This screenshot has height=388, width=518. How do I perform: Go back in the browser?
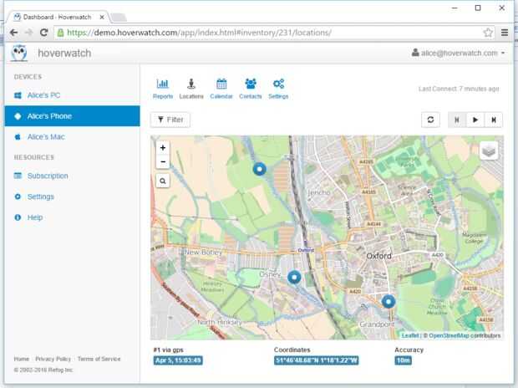coord(14,33)
